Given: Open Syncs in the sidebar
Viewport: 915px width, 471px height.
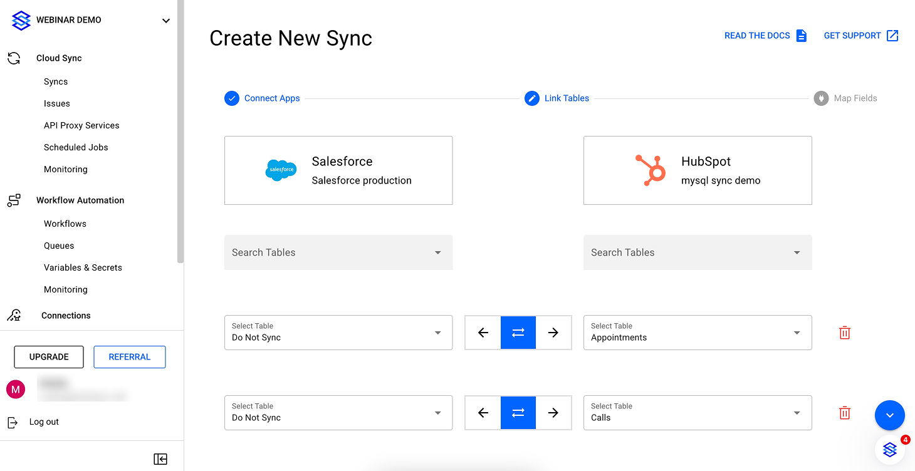Looking at the screenshot, I should [x=56, y=82].
